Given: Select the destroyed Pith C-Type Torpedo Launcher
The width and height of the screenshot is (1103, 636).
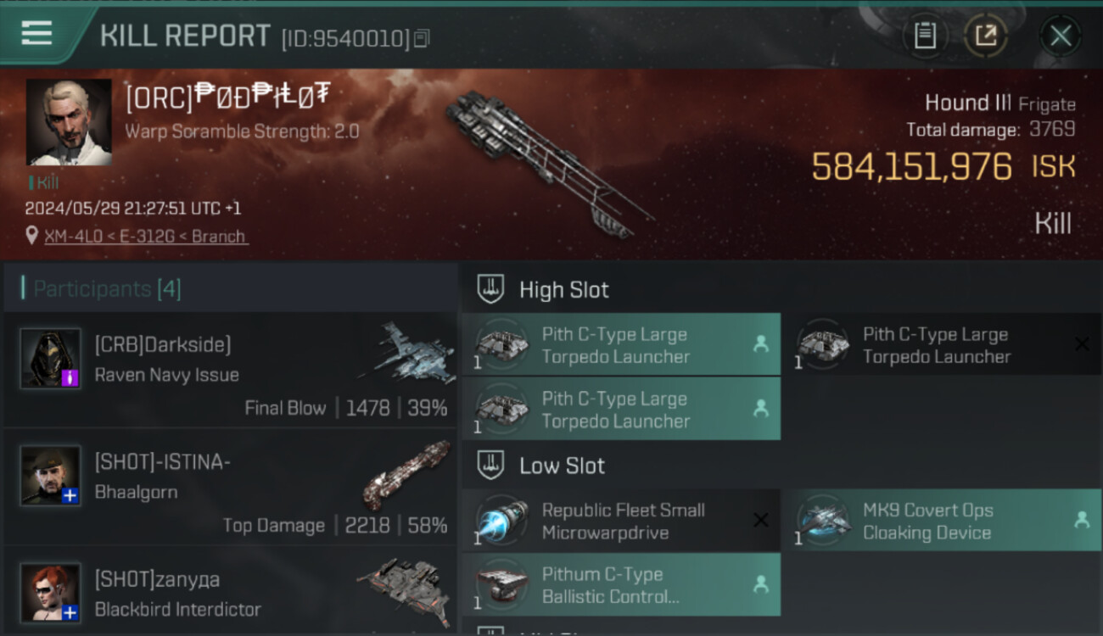Looking at the screenshot, I should pos(942,345).
